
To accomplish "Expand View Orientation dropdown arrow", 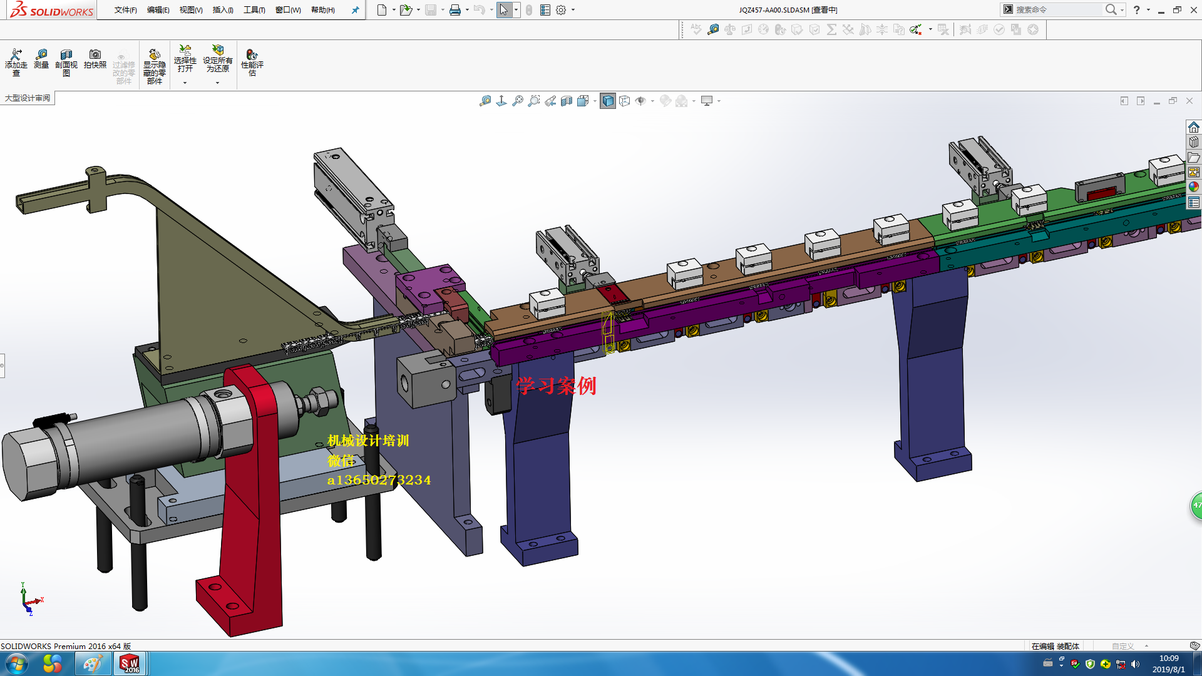I will 595,101.
